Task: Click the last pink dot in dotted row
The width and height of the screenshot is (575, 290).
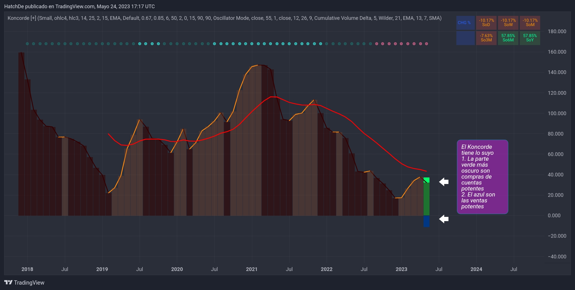Action: [x=426, y=44]
